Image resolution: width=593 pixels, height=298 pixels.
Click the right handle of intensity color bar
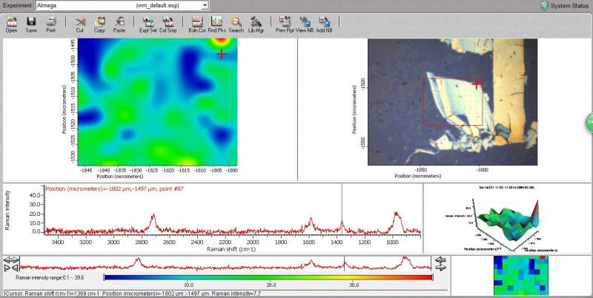(x=432, y=277)
